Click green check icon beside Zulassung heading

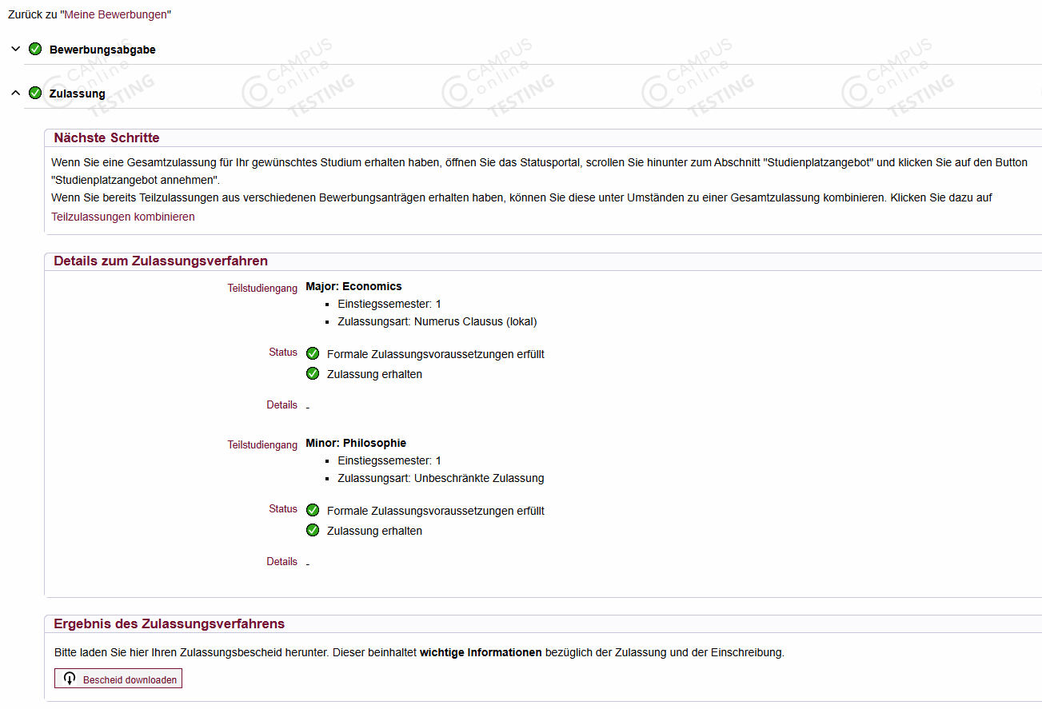point(35,93)
